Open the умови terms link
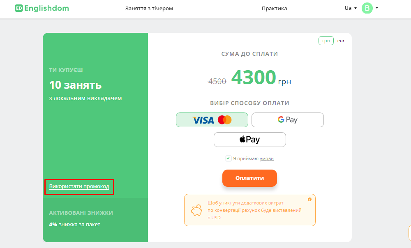Screen dimensions: 411x248 pyautogui.click(x=267, y=158)
